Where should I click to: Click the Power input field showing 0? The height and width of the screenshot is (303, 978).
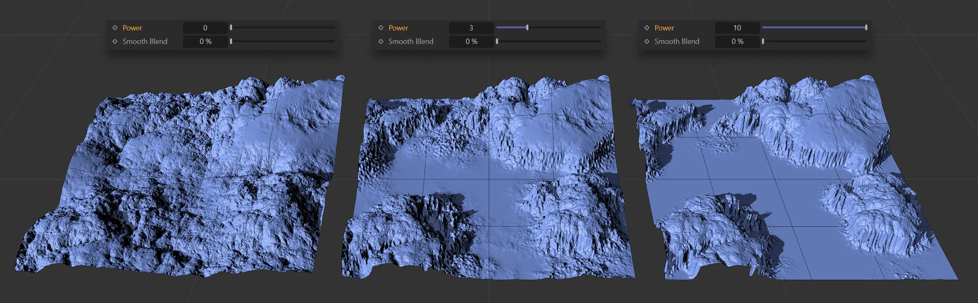pos(205,28)
